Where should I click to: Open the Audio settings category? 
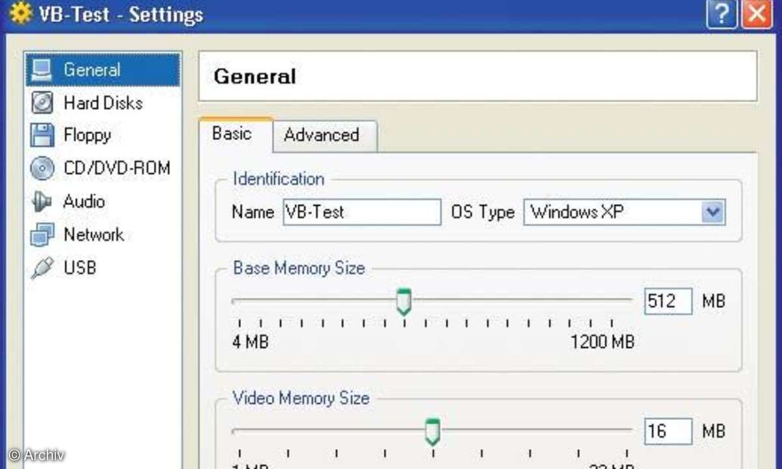pos(84,201)
